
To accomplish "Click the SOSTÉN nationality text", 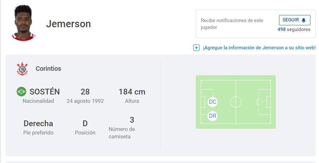I will pyautogui.click(x=44, y=92).
